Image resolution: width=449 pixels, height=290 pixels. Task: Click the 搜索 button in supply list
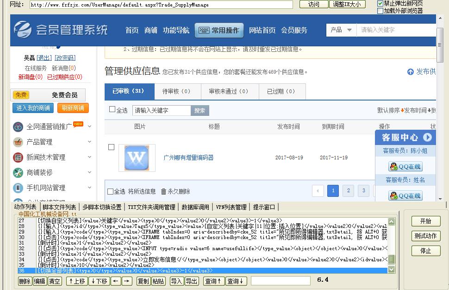tap(200, 111)
